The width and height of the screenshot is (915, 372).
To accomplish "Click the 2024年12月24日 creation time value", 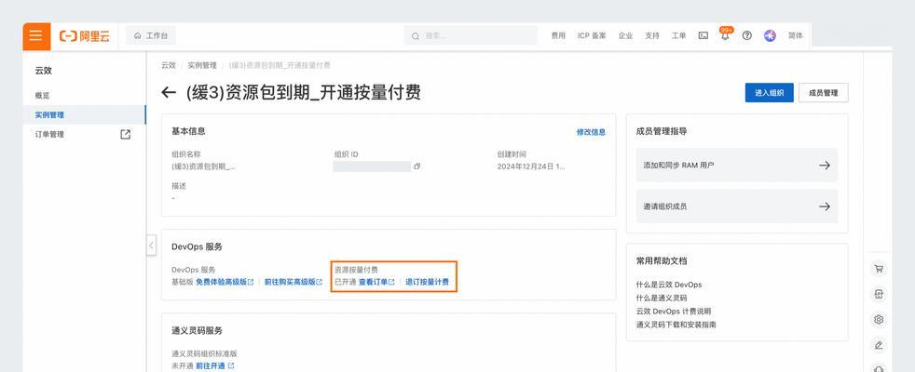I will (531, 166).
